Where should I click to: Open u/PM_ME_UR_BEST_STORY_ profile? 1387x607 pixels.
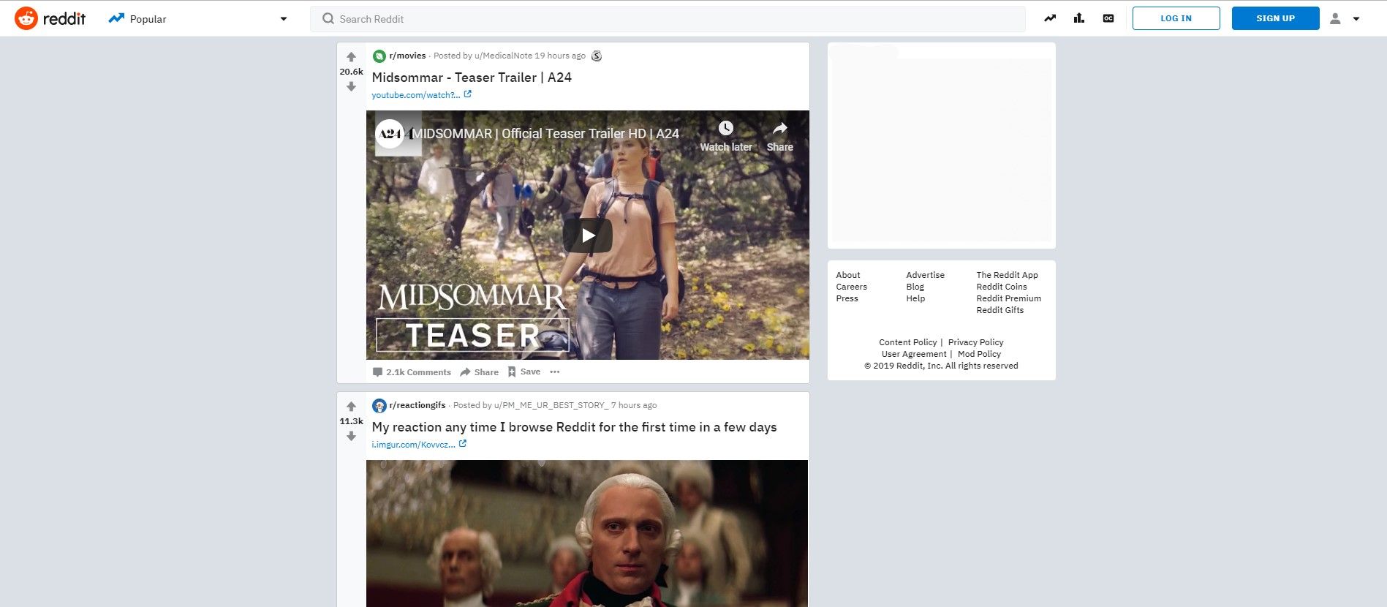click(551, 405)
